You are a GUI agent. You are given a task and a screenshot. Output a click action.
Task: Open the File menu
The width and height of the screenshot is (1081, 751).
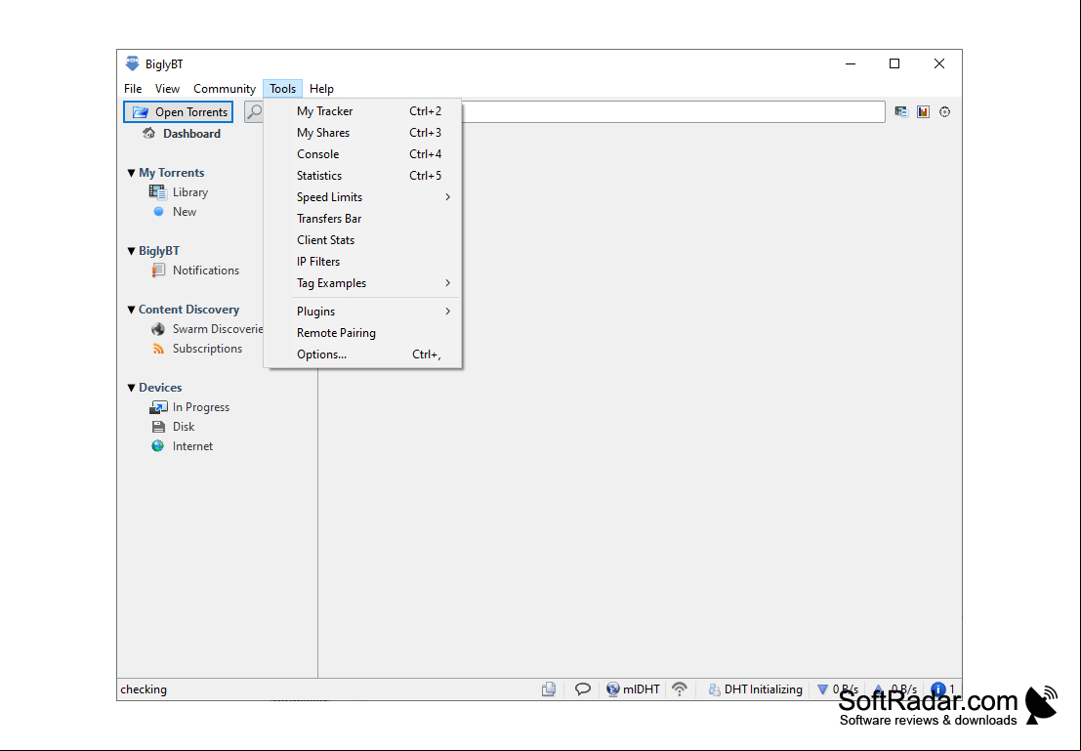pos(133,88)
